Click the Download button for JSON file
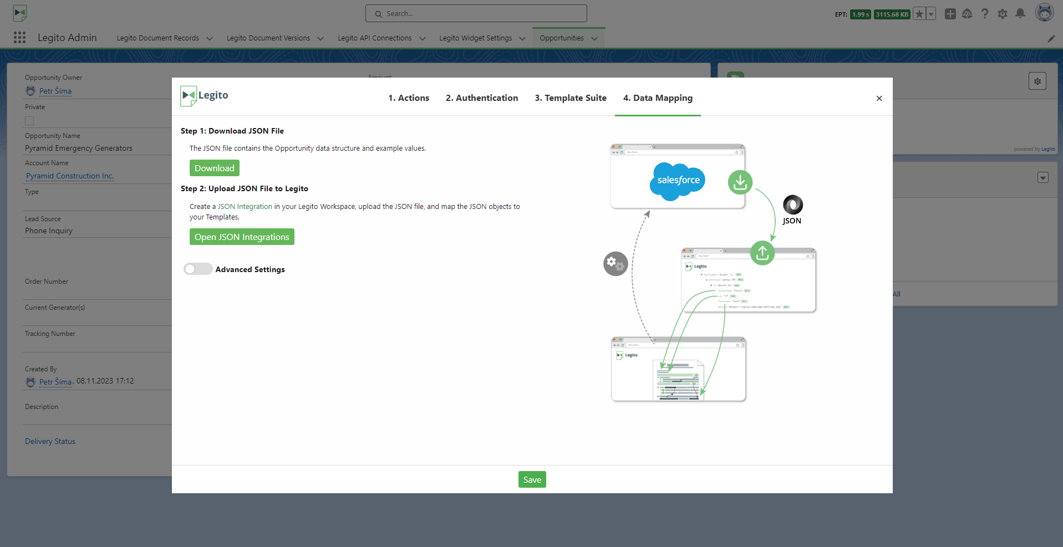 click(215, 168)
